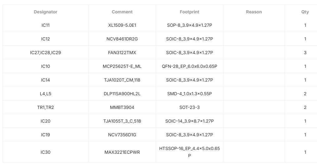Select the IC27,IC28,IC29 designator cell
Viewport: 317px width, 164px height.
coord(46,53)
